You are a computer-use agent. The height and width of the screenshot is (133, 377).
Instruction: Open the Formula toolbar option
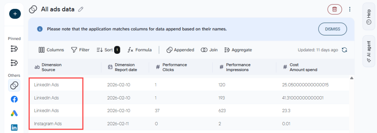click(140, 50)
